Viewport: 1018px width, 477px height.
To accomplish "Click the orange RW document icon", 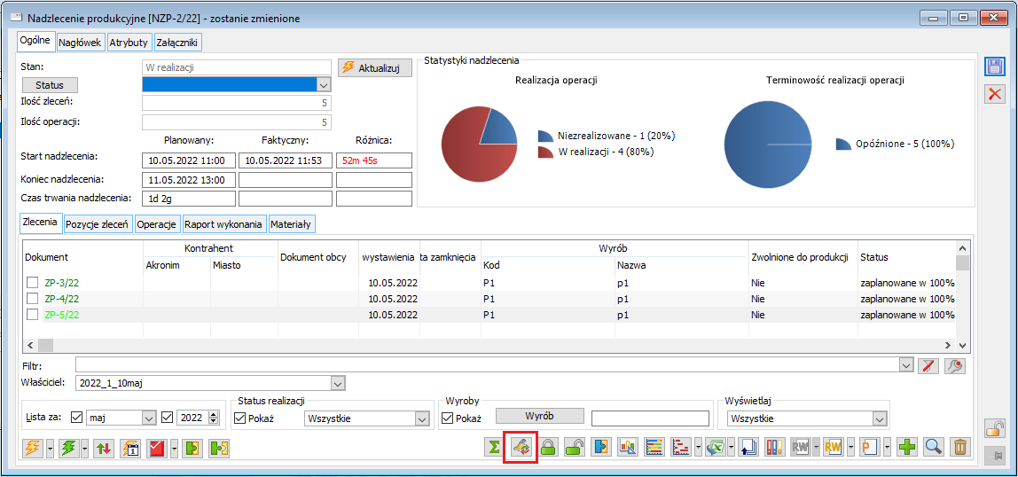I will [x=834, y=447].
